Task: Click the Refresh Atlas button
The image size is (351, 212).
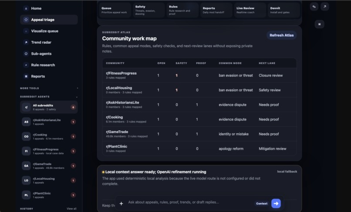Action: point(282,35)
